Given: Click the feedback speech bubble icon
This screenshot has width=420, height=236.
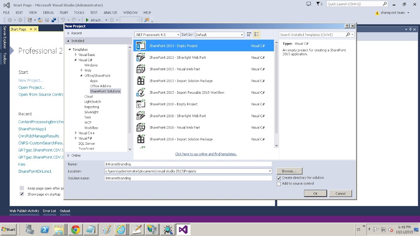Looking at the screenshot, I should coord(308,4).
